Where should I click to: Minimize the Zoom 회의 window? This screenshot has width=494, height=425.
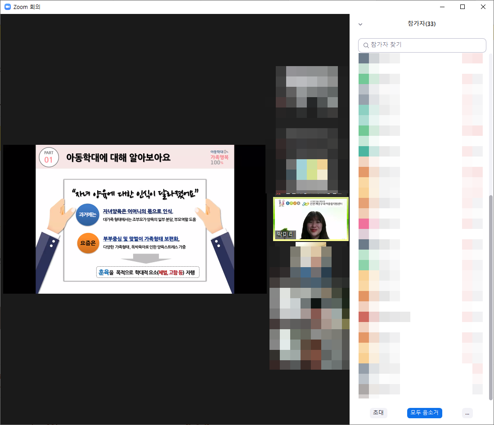[442, 7]
